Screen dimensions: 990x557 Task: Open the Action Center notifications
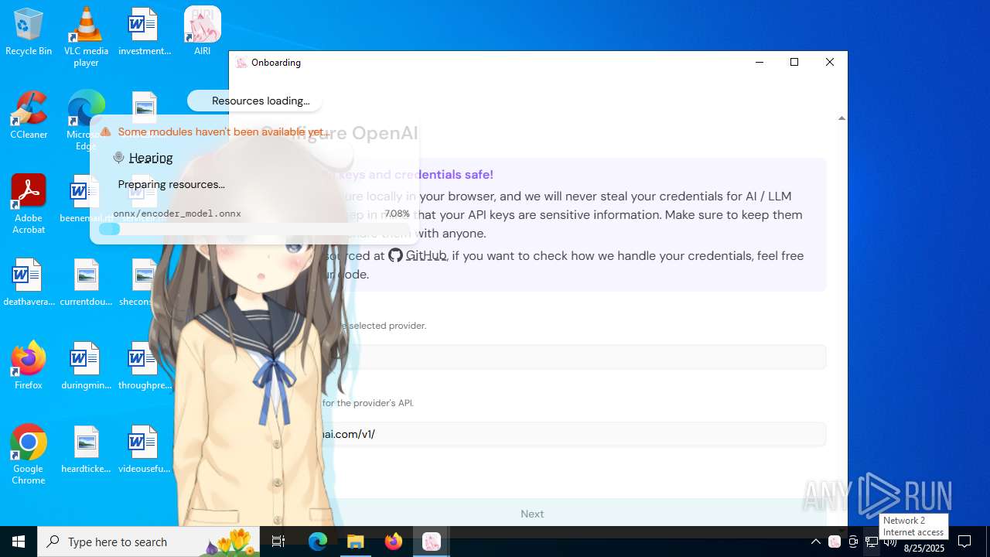point(964,542)
